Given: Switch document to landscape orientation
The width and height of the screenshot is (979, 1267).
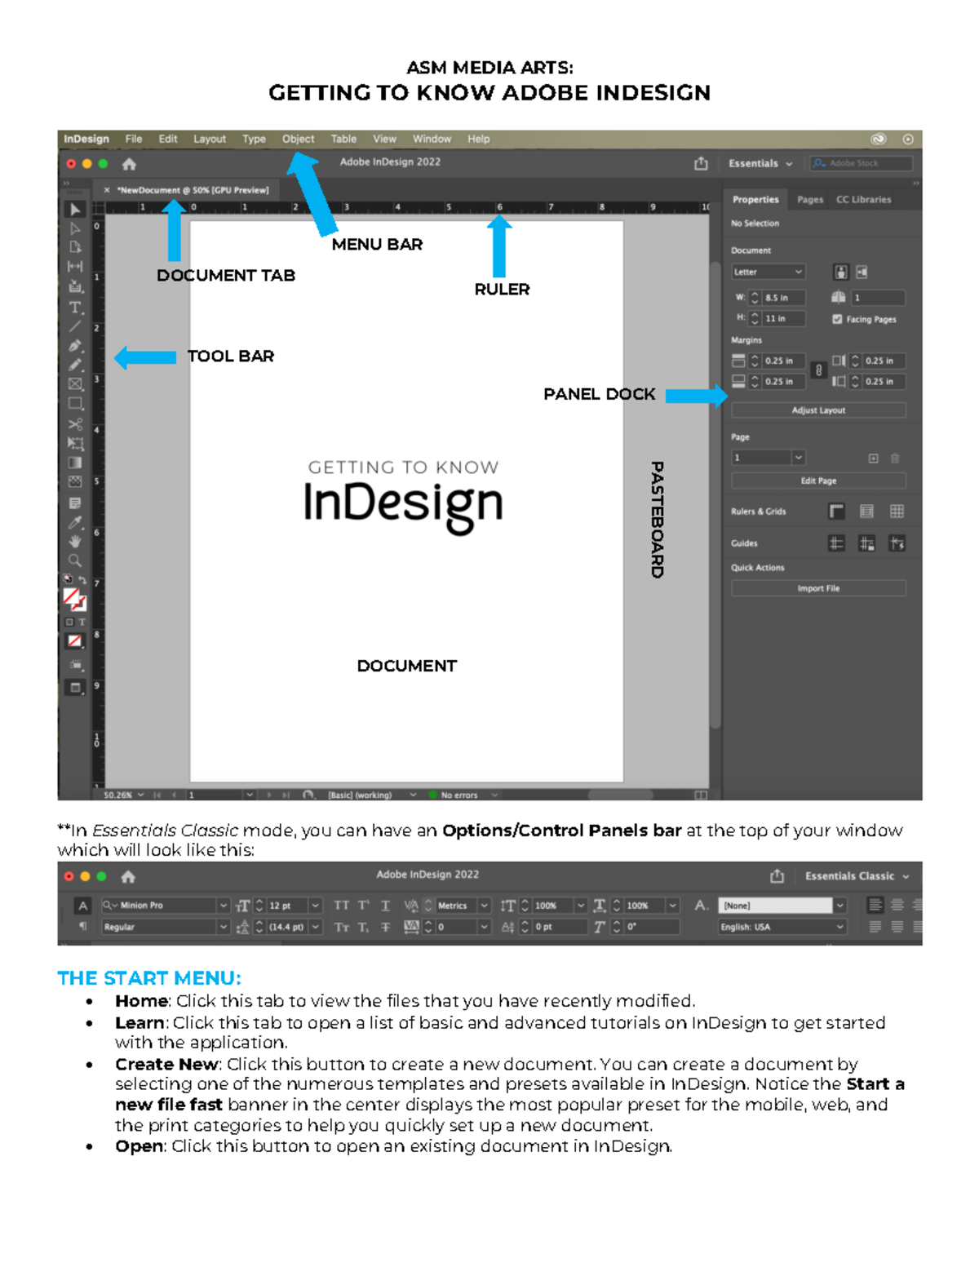Looking at the screenshot, I should tap(862, 272).
